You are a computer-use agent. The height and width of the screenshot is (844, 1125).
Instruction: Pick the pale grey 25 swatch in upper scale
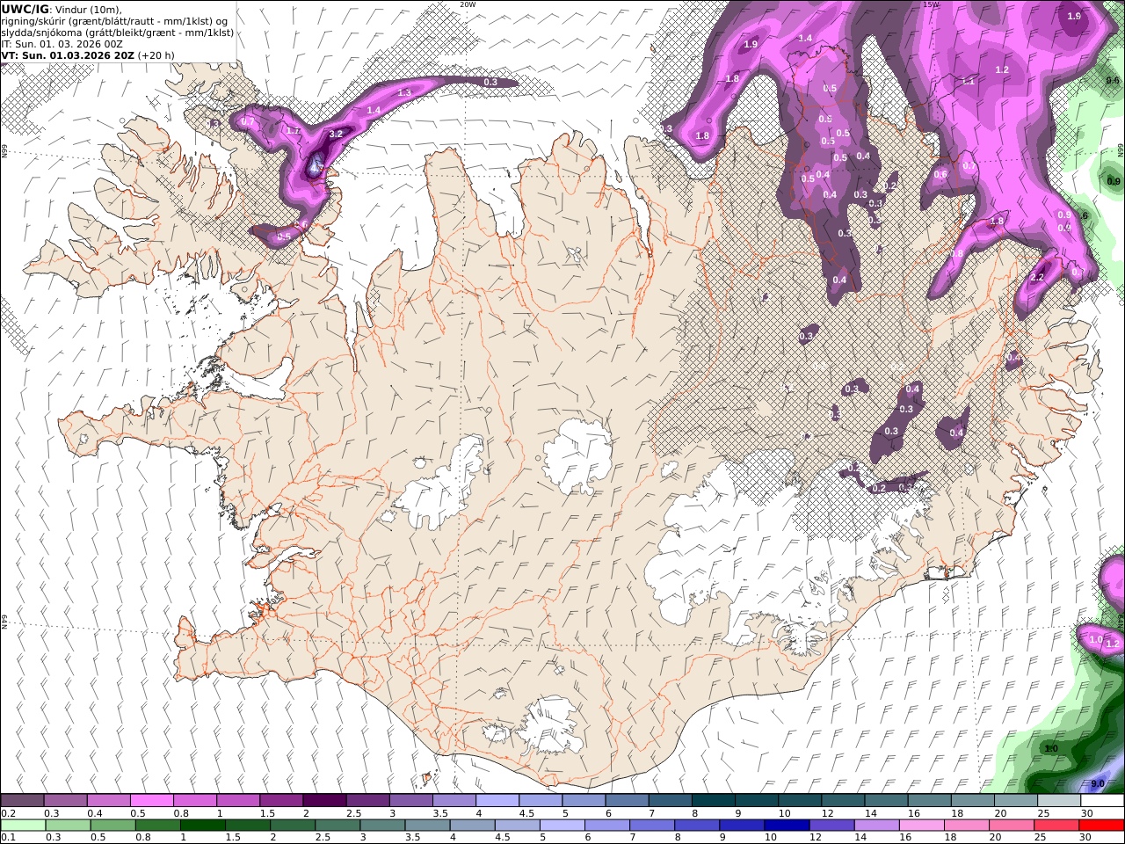pos(1059,801)
